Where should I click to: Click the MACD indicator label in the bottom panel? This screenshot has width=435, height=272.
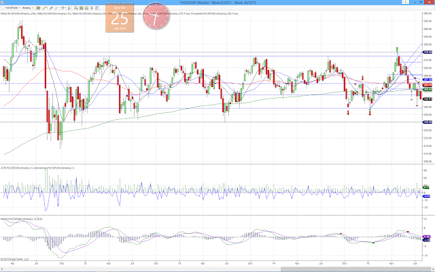[21, 219]
